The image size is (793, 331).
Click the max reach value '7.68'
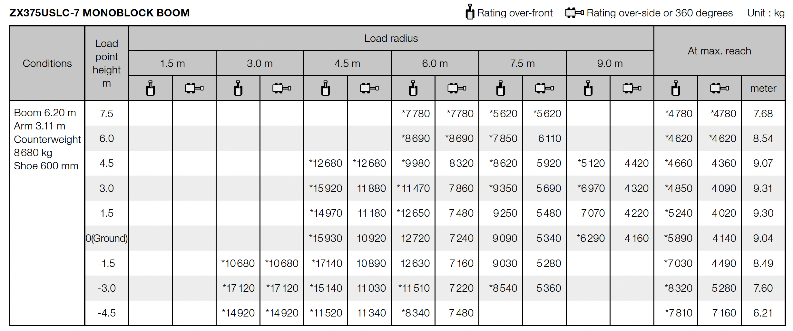(763, 114)
